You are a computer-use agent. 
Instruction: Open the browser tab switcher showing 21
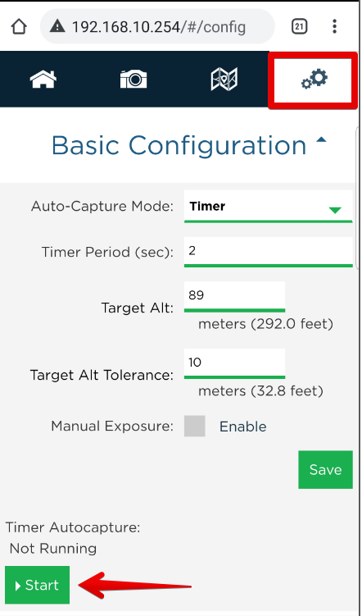pyautogui.click(x=299, y=27)
